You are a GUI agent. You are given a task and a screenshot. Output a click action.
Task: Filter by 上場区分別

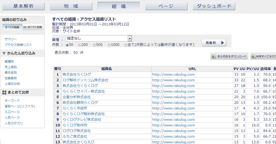pyautogui.click(x=12, y=84)
